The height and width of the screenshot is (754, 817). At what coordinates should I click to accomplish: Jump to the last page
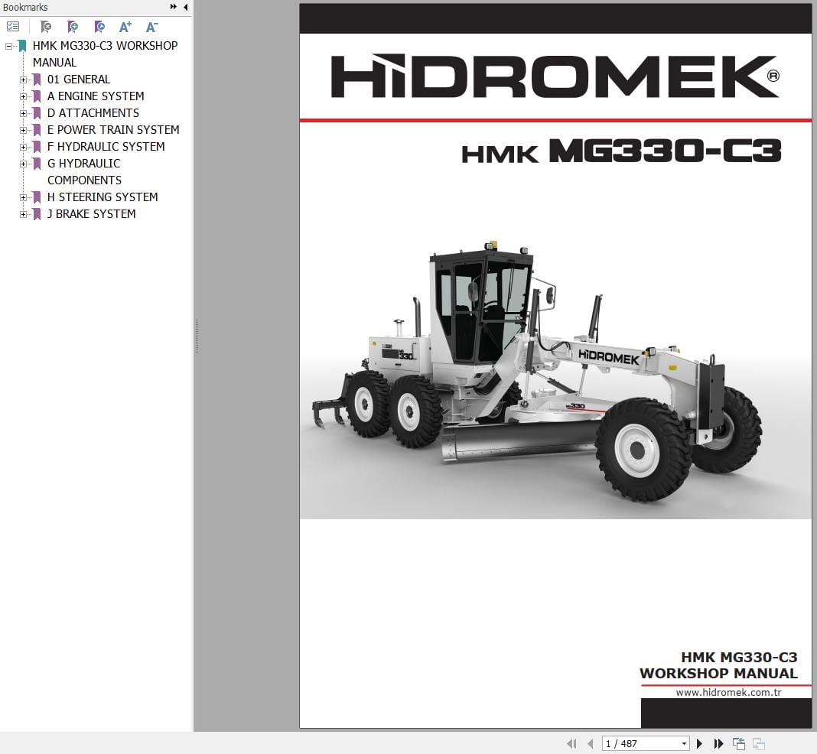[x=718, y=743]
